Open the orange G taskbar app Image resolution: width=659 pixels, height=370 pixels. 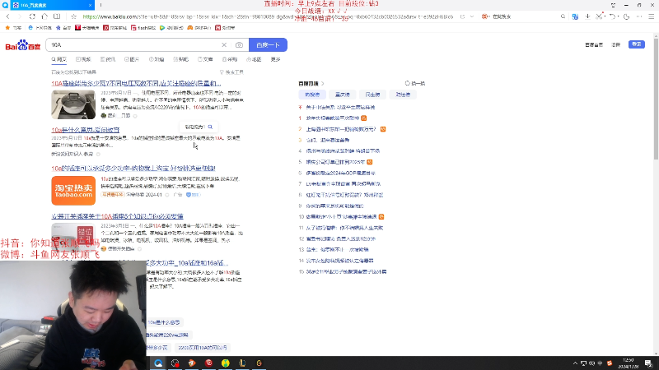click(259, 363)
